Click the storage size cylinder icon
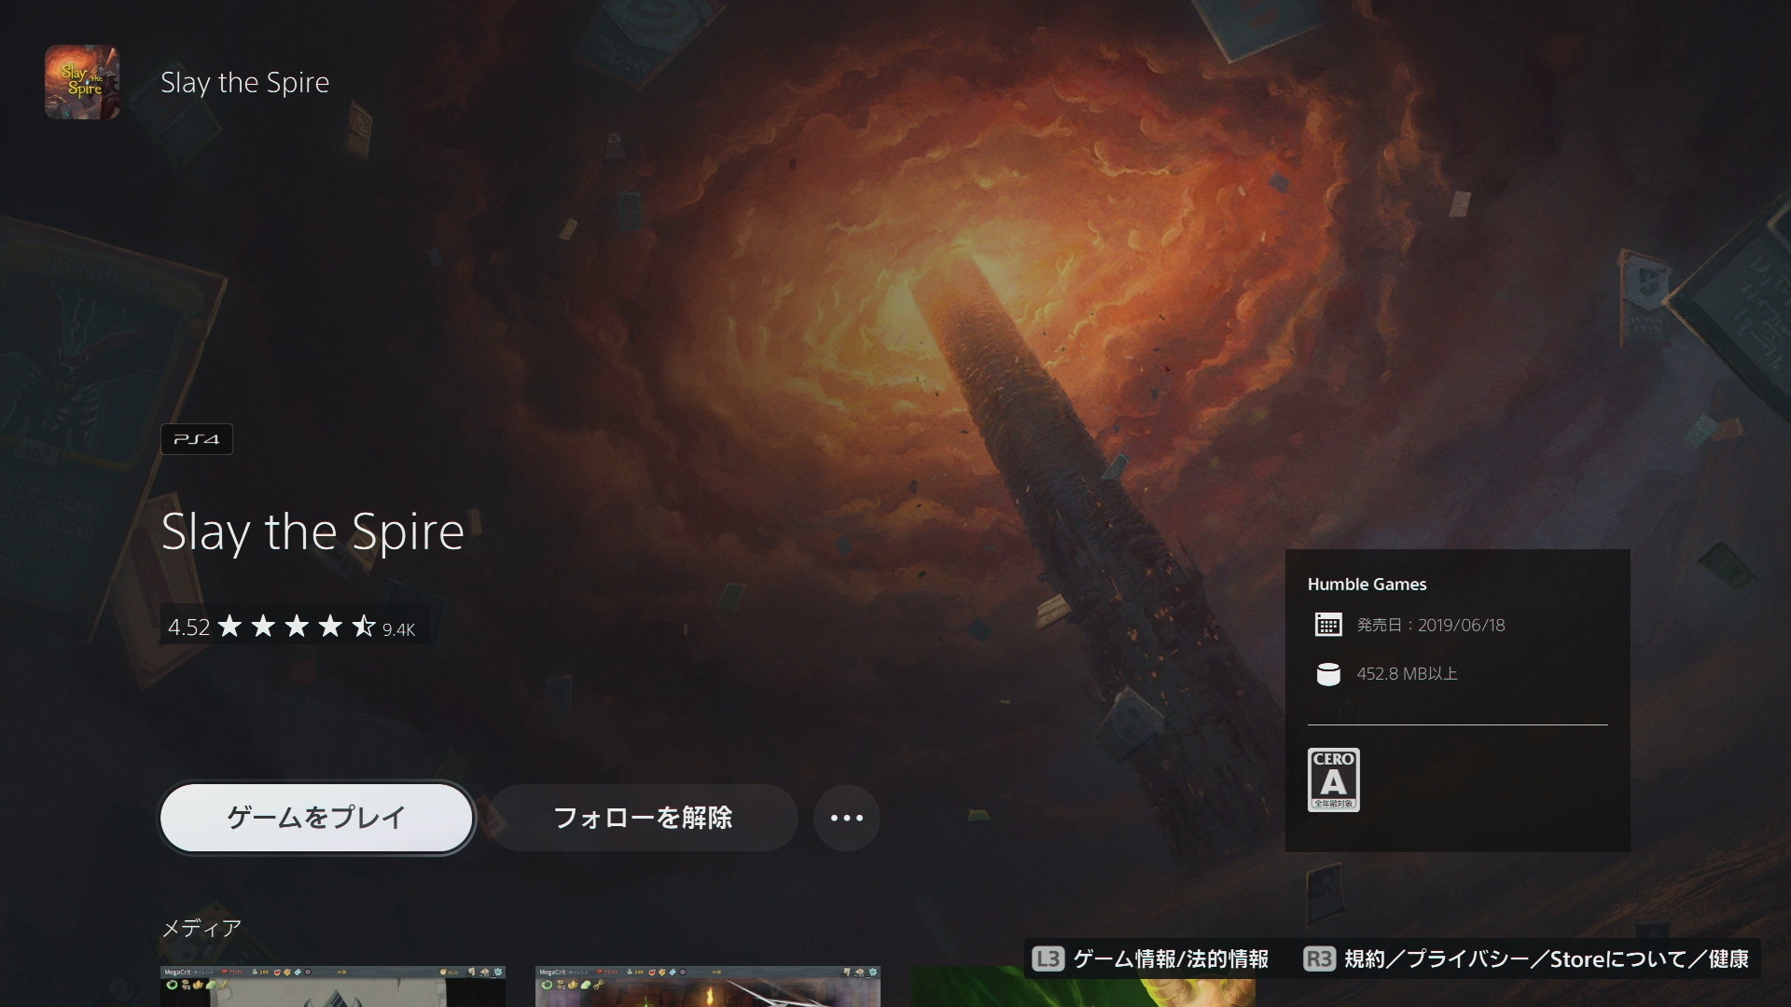 click(x=1328, y=673)
